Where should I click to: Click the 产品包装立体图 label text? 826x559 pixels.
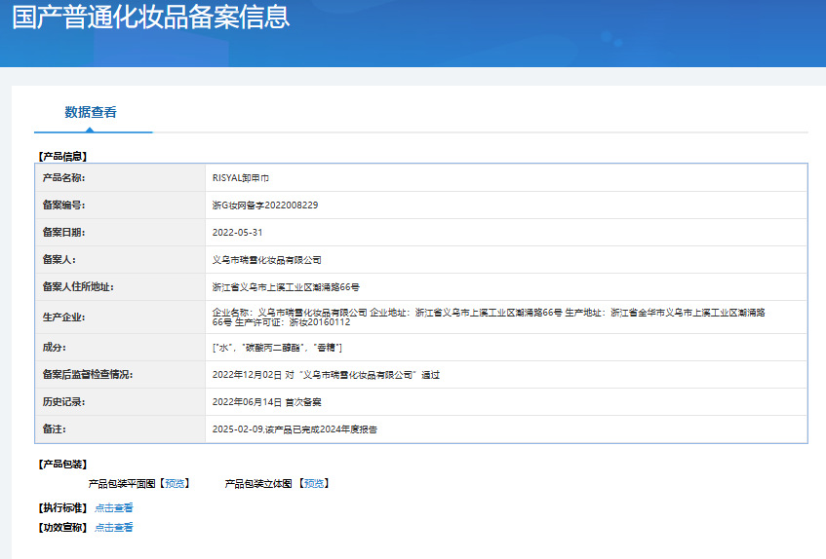pyautogui.click(x=258, y=483)
